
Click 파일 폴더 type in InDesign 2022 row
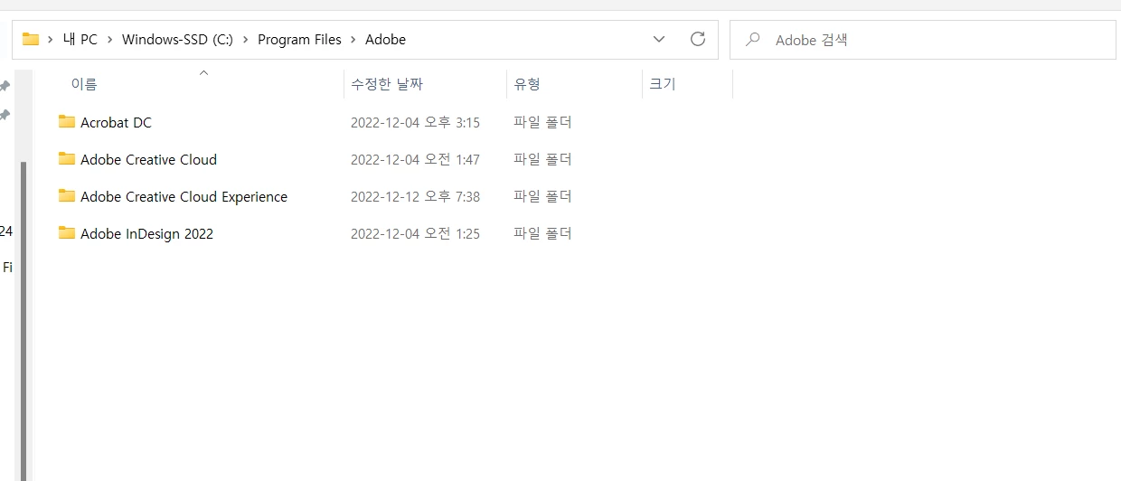point(542,233)
